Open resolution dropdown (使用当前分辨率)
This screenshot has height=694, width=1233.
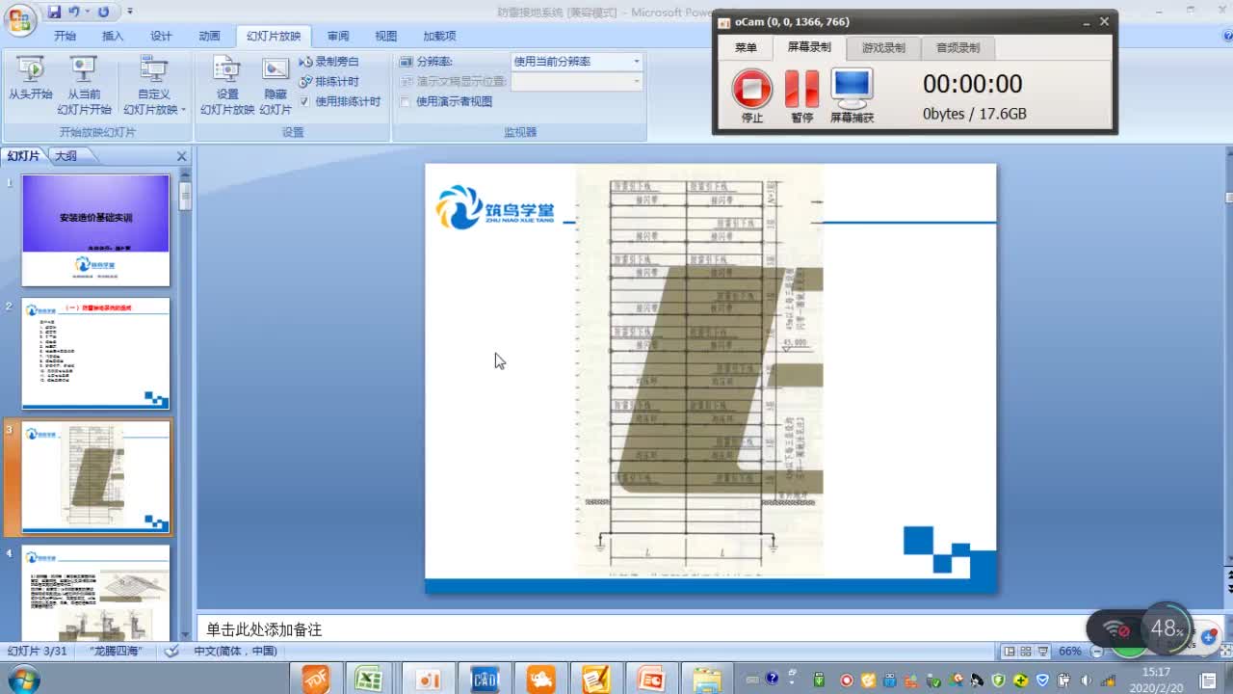[636, 61]
